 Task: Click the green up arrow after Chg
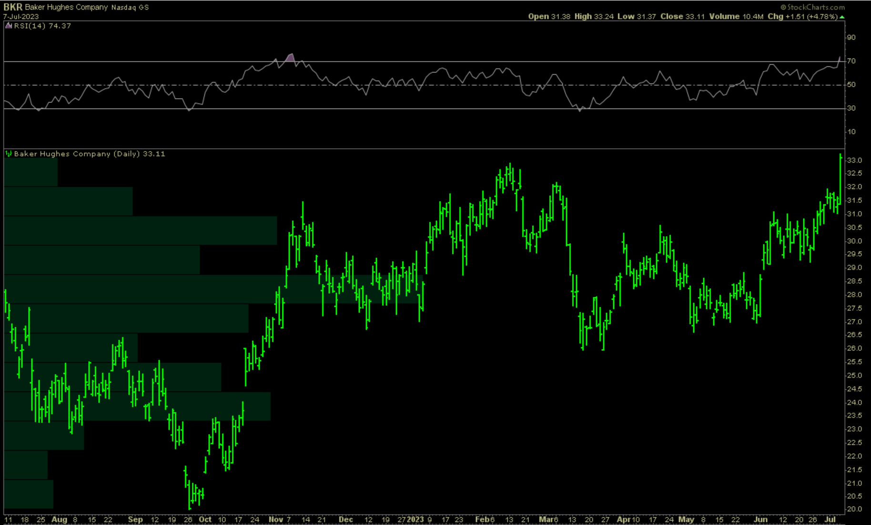click(842, 17)
